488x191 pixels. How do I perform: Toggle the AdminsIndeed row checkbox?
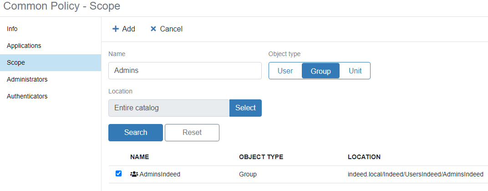[x=119, y=174]
